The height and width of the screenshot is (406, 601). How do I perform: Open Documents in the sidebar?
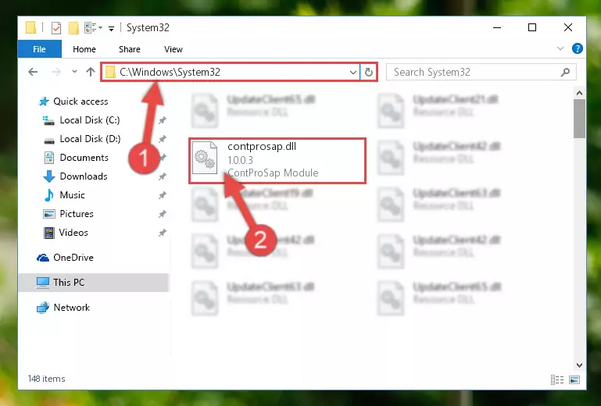pyautogui.click(x=84, y=158)
